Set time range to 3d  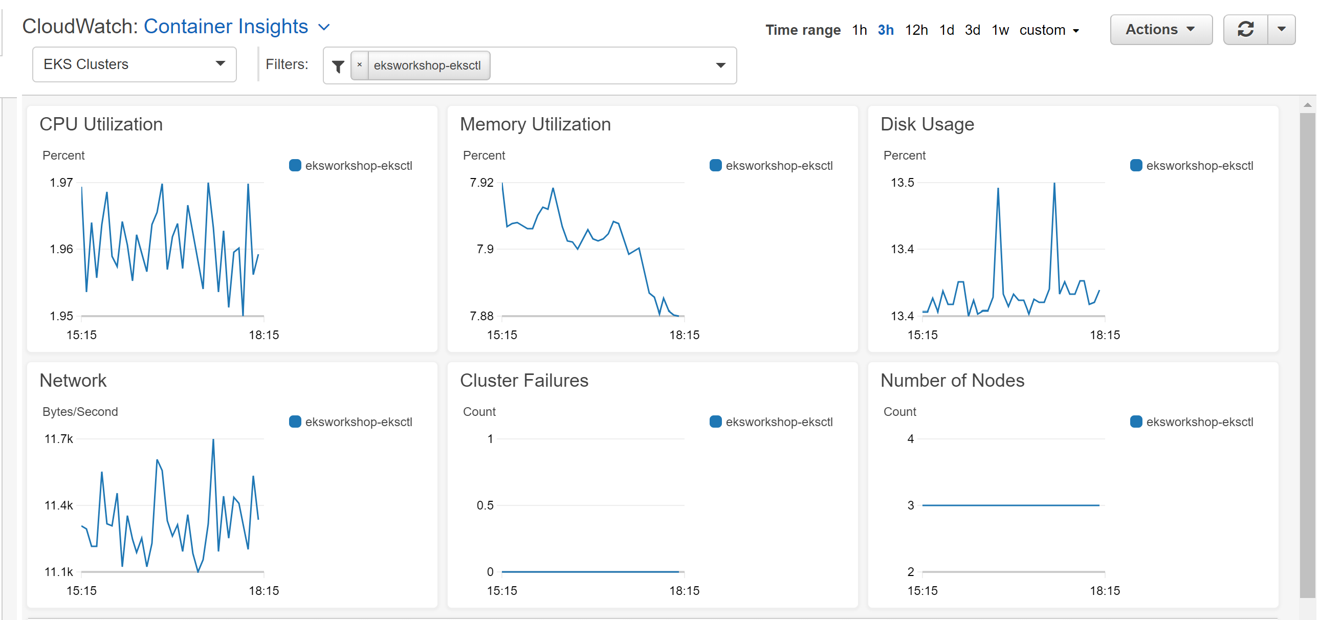point(973,30)
